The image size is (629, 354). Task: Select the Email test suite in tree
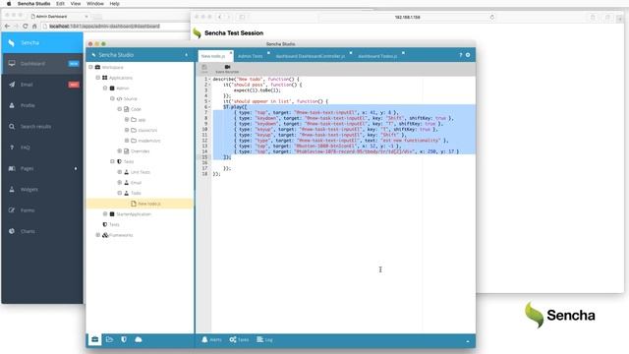click(136, 183)
